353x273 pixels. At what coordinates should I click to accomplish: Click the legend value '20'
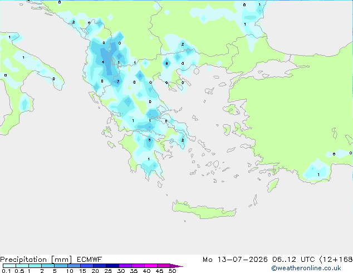(x=95, y=271)
